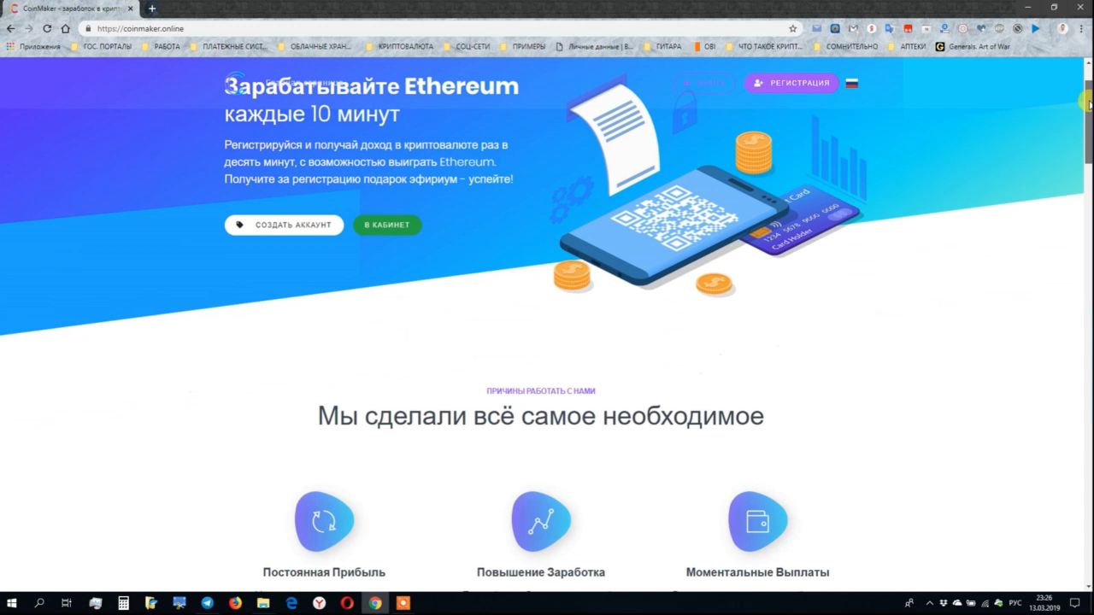
Task: Navigate back with the back arrow
Action: (x=10, y=28)
